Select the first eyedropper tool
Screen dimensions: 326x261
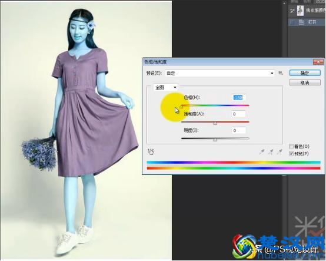click(261, 152)
